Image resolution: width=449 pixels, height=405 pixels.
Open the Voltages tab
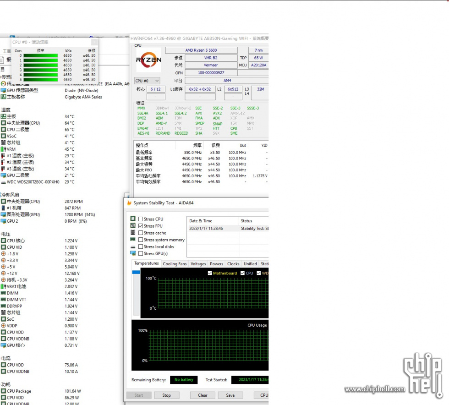198,264
